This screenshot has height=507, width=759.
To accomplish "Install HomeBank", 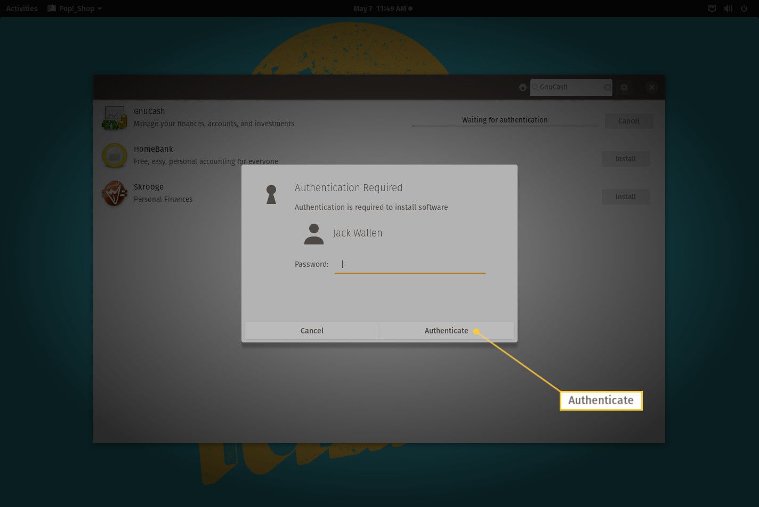I will point(626,159).
